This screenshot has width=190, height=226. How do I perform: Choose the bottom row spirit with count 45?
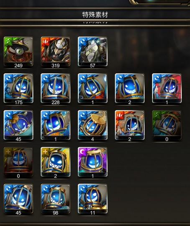(18, 199)
